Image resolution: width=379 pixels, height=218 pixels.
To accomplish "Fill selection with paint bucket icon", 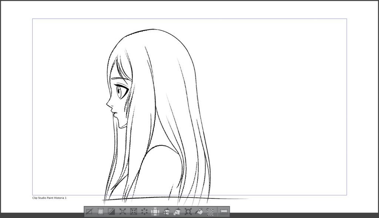I will [199, 212].
